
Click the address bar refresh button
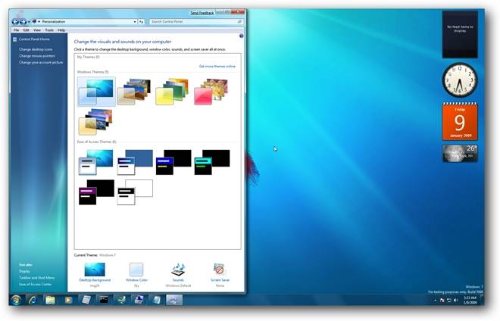point(141,22)
